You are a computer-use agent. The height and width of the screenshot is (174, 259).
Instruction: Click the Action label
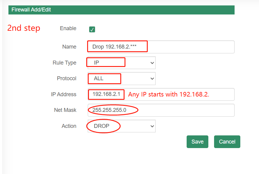[x=69, y=126]
